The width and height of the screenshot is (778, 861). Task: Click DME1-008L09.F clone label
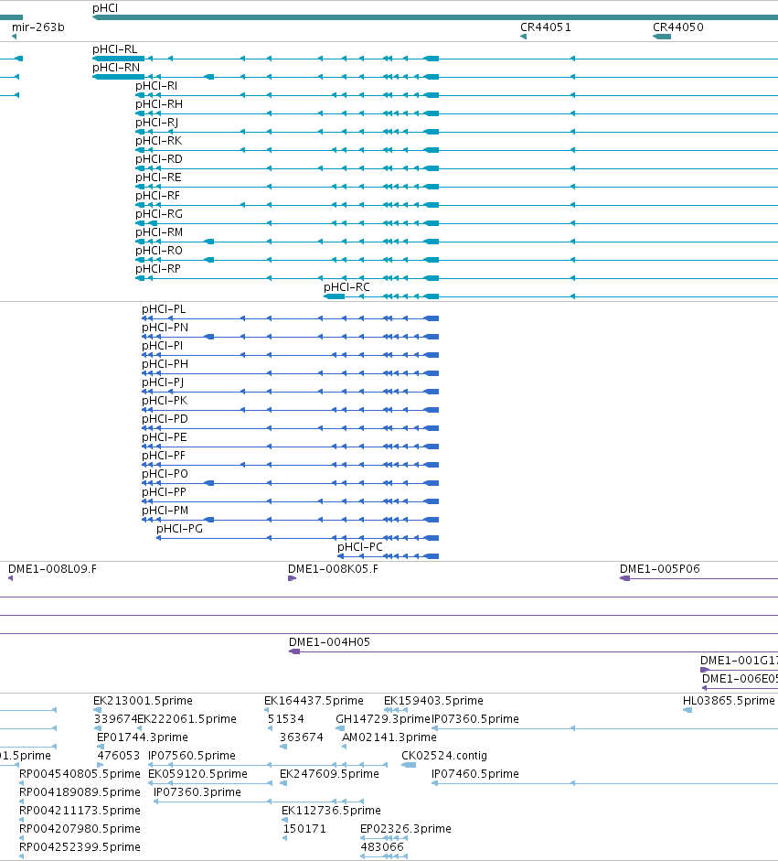click(x=53, y=569)
